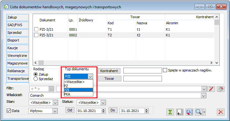Screen dimensions: 230x121
Task: Switch to the Magazynowe tab
Action: coord(18,63)
